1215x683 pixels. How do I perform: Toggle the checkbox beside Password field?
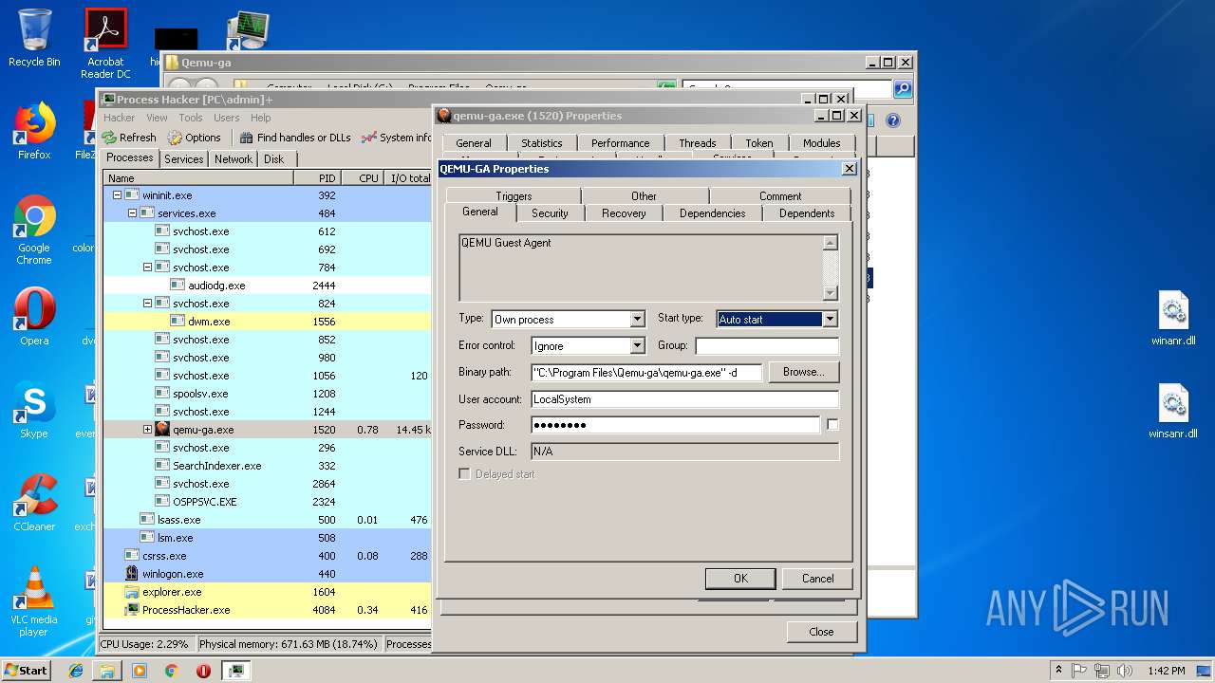click(x=832, y=425)
